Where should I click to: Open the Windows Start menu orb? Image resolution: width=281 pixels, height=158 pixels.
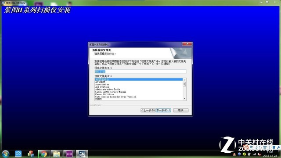pyautogui.click(x=5, y=154)
